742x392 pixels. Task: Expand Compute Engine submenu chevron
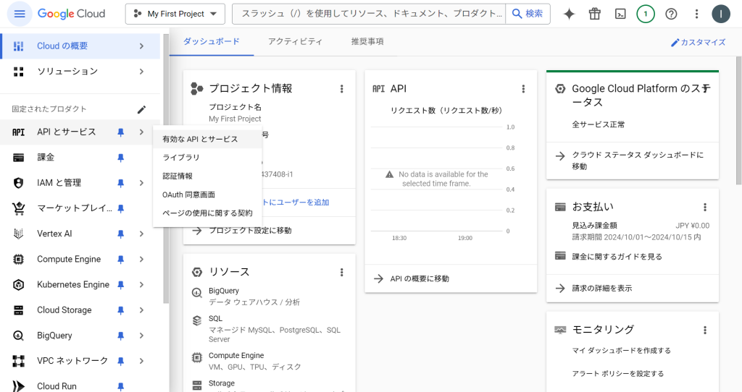pos(141,260)
